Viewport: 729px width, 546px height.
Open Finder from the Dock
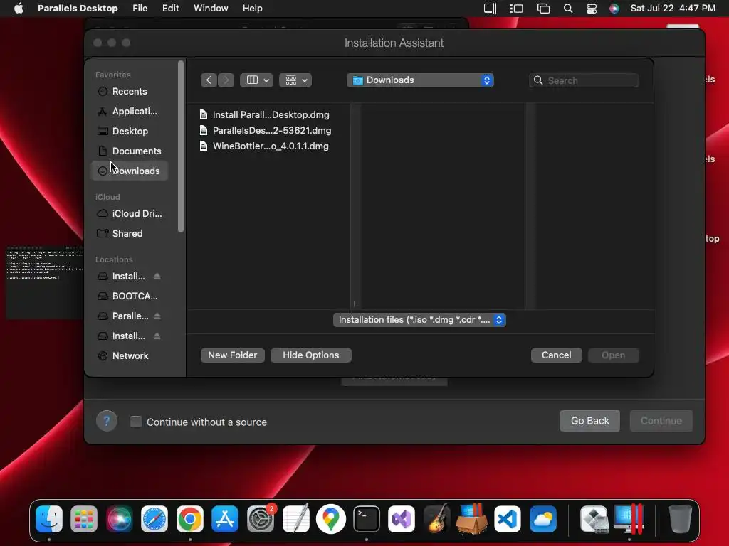(49, 518)
